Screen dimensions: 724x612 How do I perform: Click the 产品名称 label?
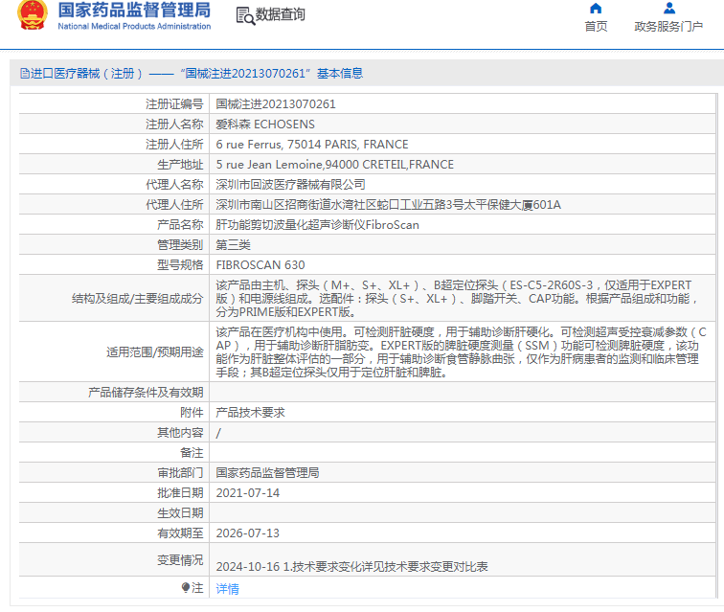coord(181,225)
